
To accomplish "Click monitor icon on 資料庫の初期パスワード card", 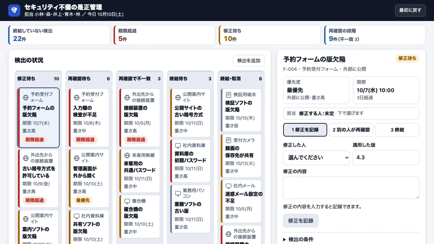I will click(178, 145).
